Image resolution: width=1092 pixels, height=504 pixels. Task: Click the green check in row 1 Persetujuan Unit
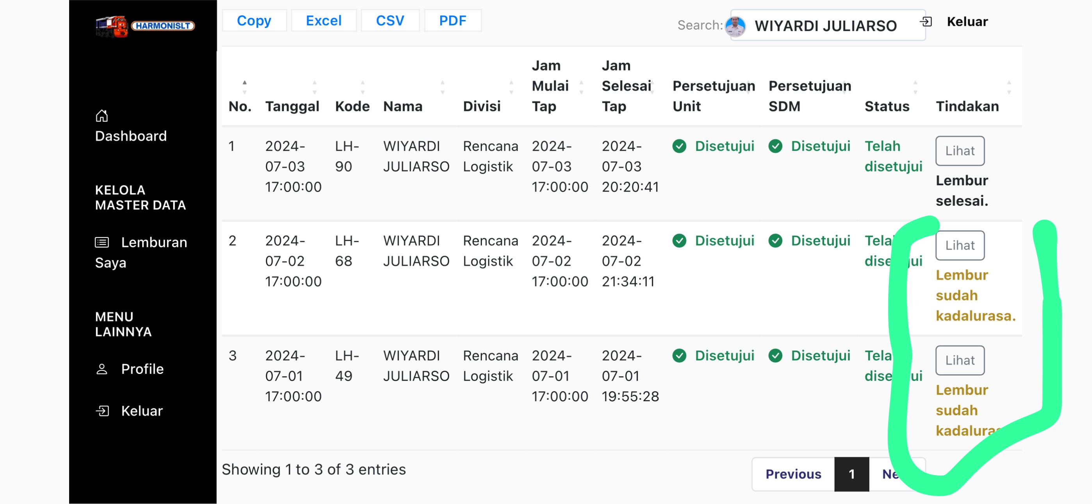coord(679,147)
